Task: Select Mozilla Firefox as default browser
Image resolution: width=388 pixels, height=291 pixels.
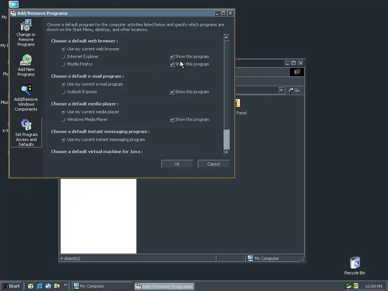Action: tap(77, 64)
